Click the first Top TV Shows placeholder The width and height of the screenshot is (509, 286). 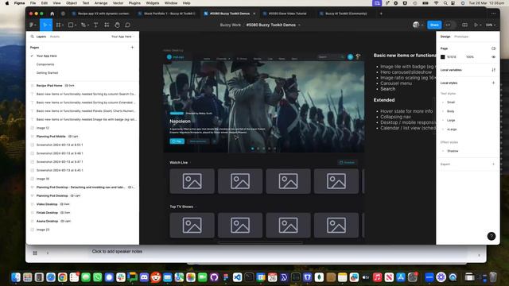click(x=192, y=226)
